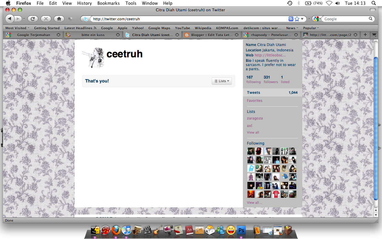The image size is (382, 239).
Task: Open Spotlight search in menu bar
Action: click(374, 3)
